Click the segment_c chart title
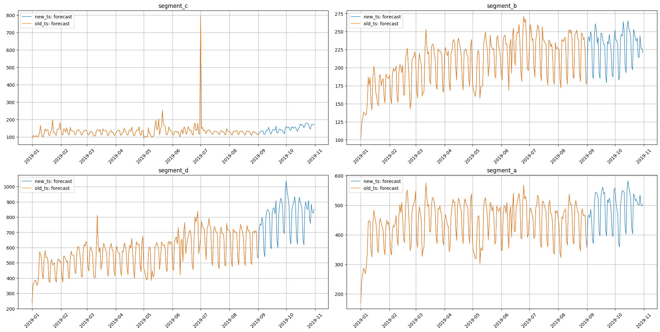 tap(173, 6)
